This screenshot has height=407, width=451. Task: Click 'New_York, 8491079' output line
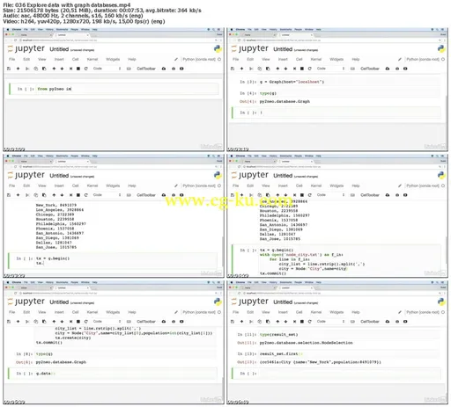(x=56, y=205)
